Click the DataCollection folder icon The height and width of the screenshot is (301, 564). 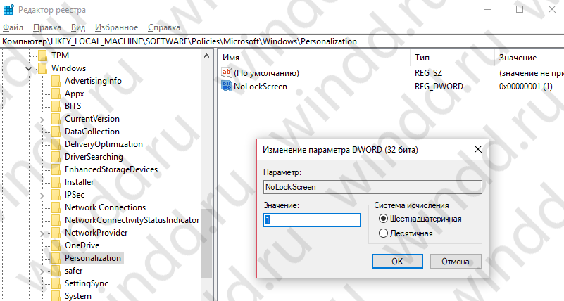[x=56, y=132]
